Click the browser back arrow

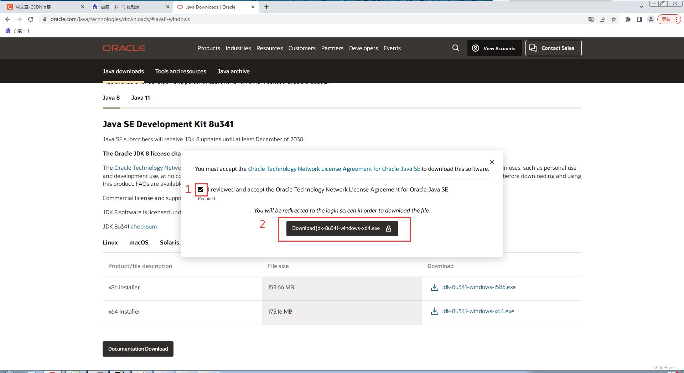pos(8,19)
